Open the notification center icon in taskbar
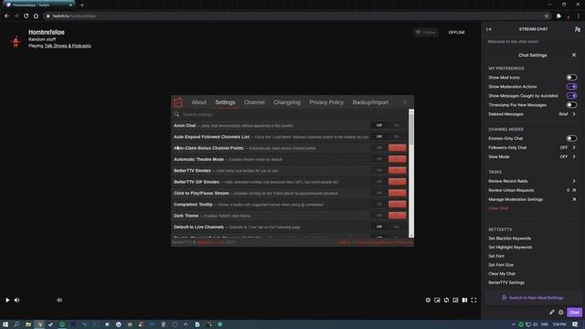 pyautogui.click(x=575, y=324)
